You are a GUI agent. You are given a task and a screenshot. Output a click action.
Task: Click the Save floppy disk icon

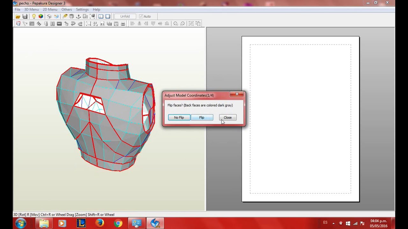pos(25,16)
